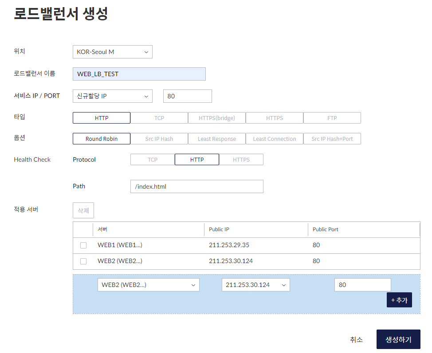Select HTTP as the load balancer type
The height and width of the screenshot is (353, 432).
point(102,118)
